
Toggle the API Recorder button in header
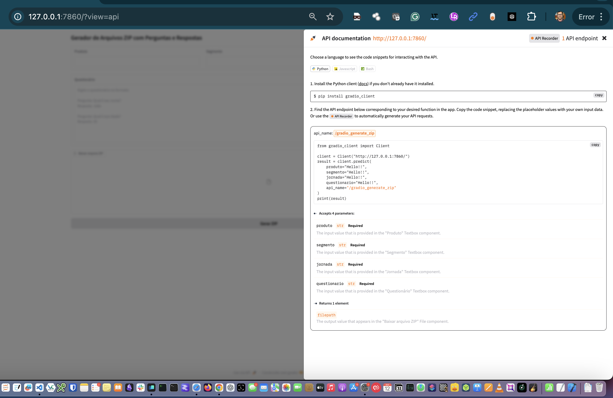[x=544, y=38]
